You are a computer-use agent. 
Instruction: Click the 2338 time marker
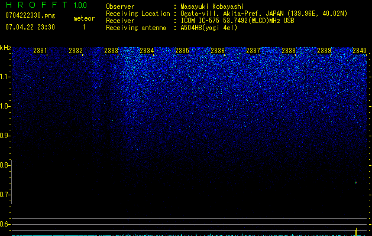[x=289, y=50]
